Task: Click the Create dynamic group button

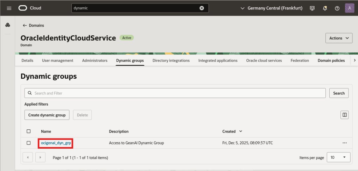Action: 47,115
